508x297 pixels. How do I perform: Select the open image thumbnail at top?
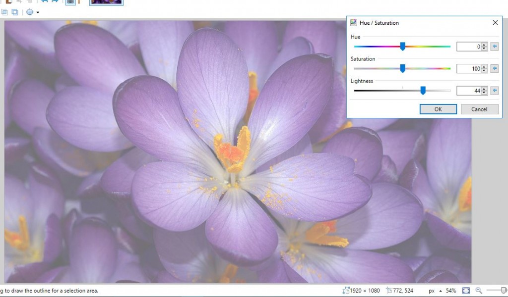click(x=106, y=2)
